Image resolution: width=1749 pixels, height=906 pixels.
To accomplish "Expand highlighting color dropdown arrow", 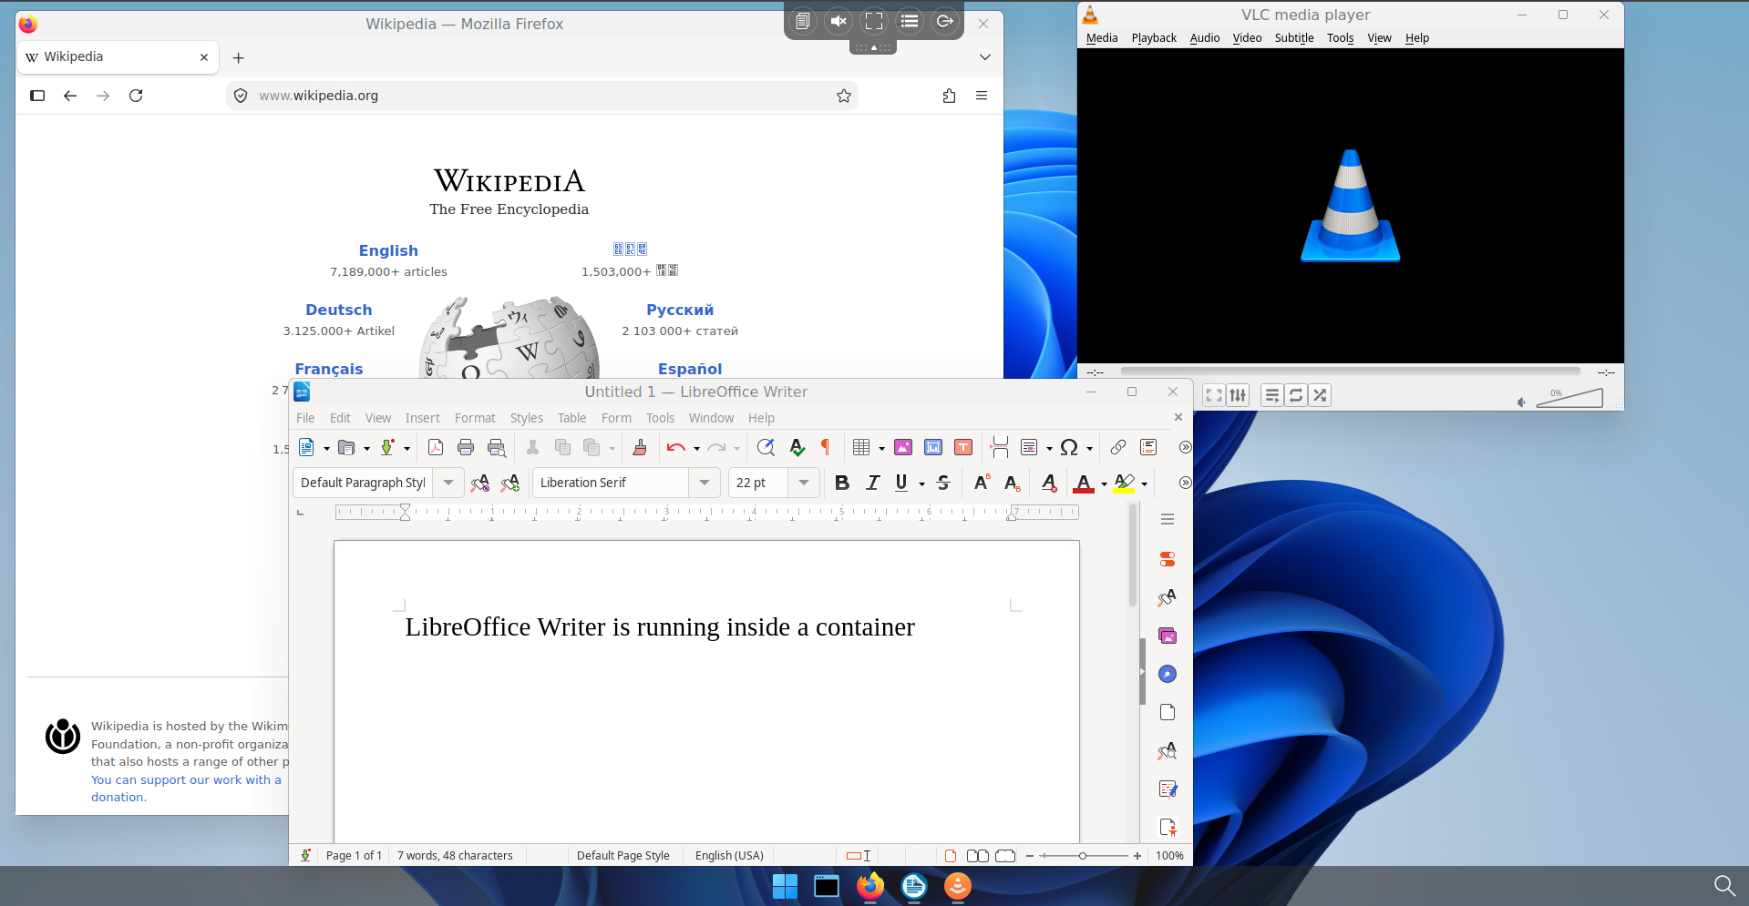I will 1144,484.
